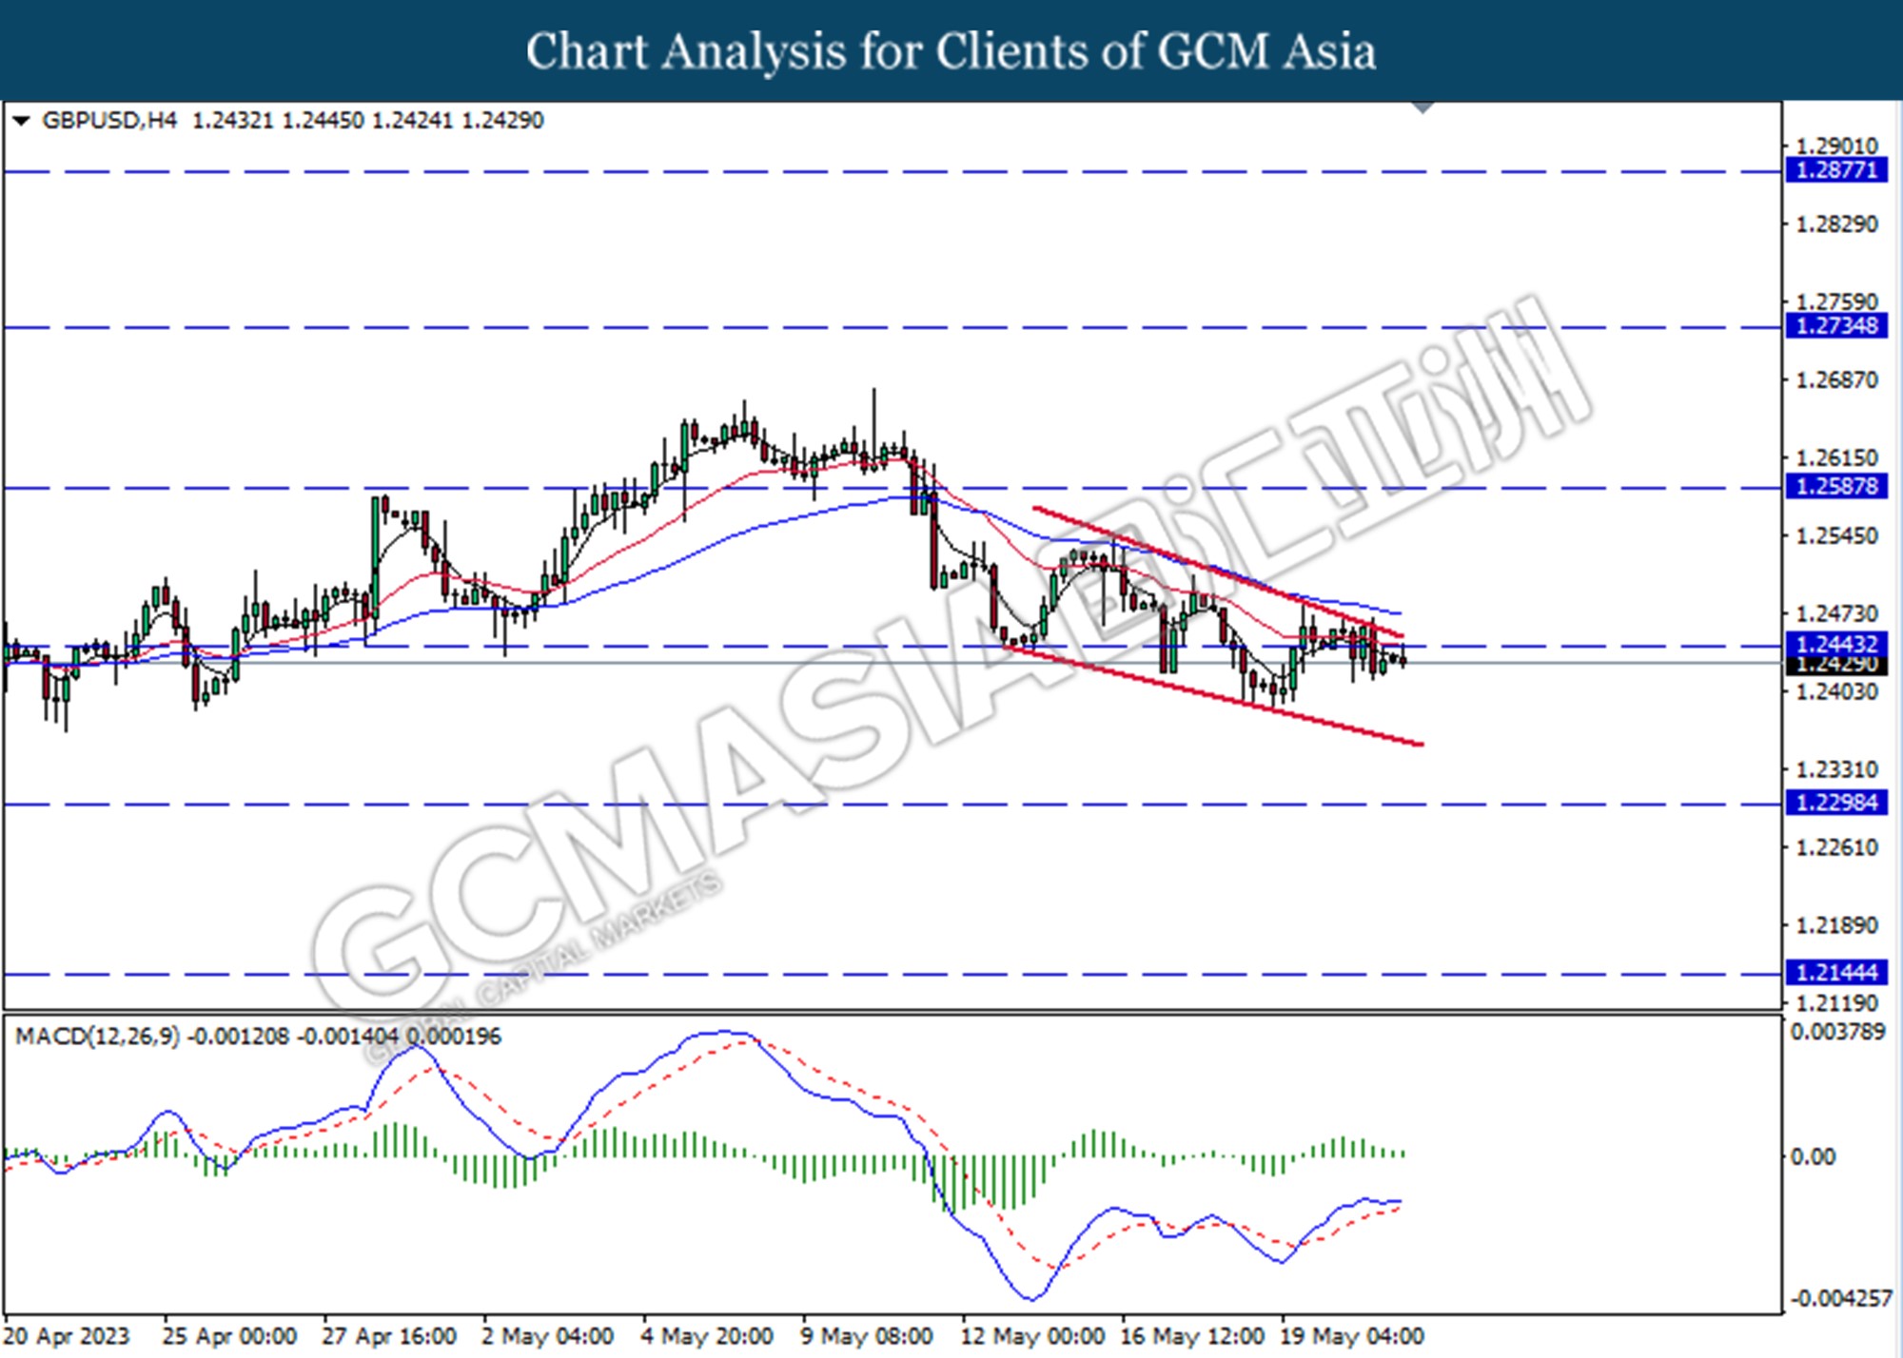Click the MACD scale value -0.004257
This screenshot has width=1903, height=1358.
[x=1841, y=1298]
